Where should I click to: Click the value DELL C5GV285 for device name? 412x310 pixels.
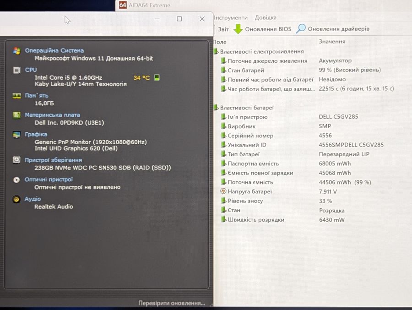[338, 116]
